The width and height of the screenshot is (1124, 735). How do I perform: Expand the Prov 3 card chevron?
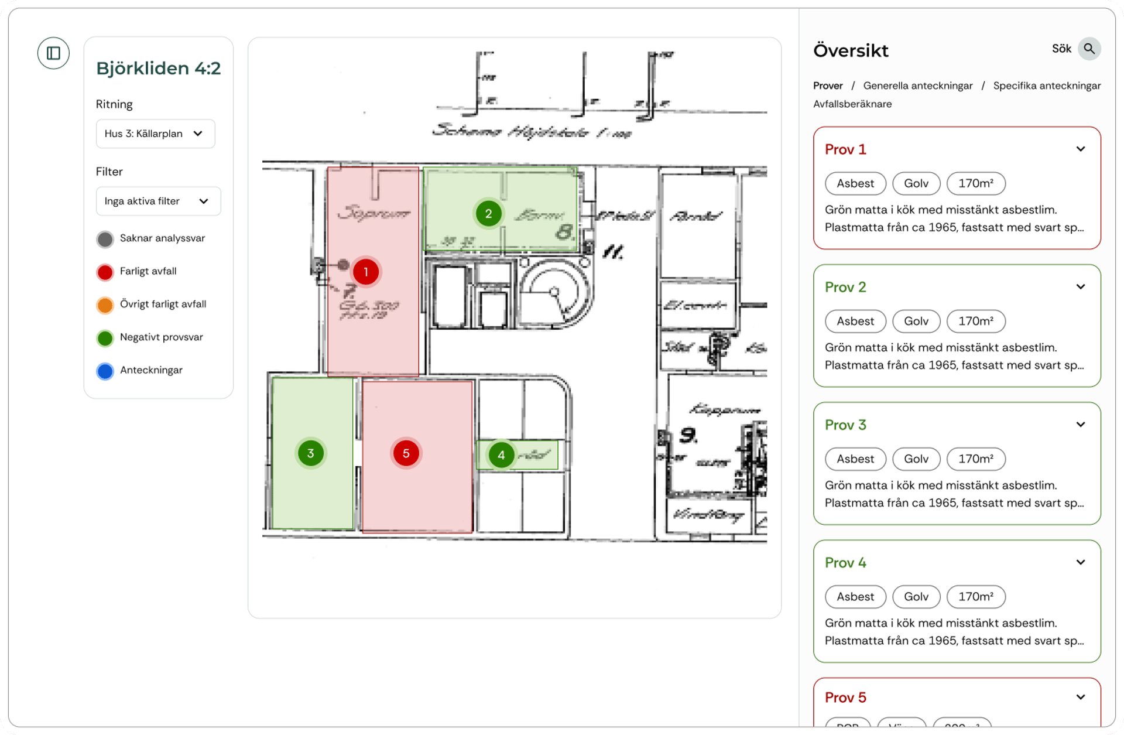point(1081,425)
